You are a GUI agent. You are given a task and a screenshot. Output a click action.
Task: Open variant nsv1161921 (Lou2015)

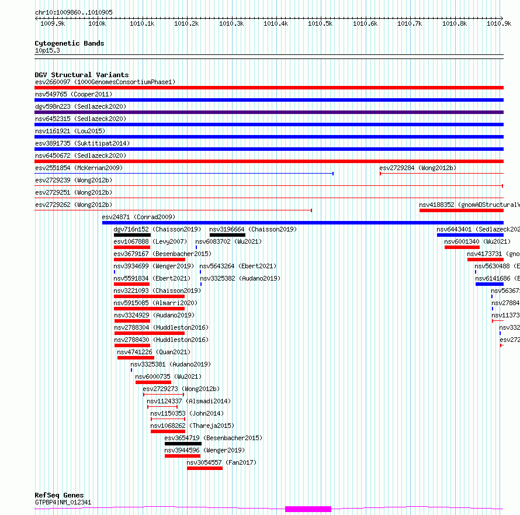click(269, 137)
